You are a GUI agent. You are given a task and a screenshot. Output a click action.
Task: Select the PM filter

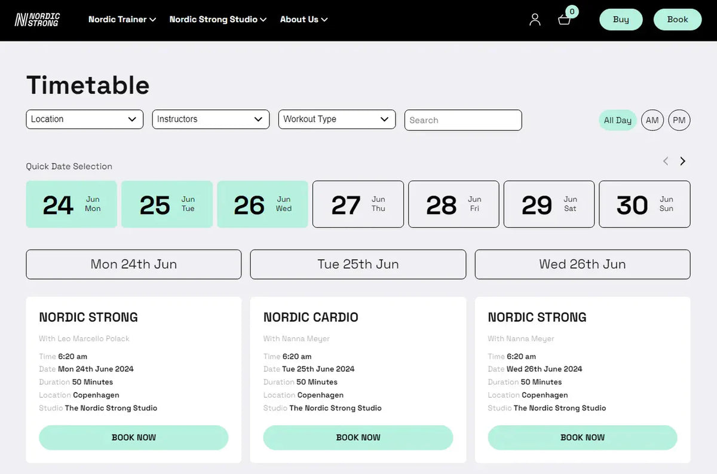click(679, 120)
